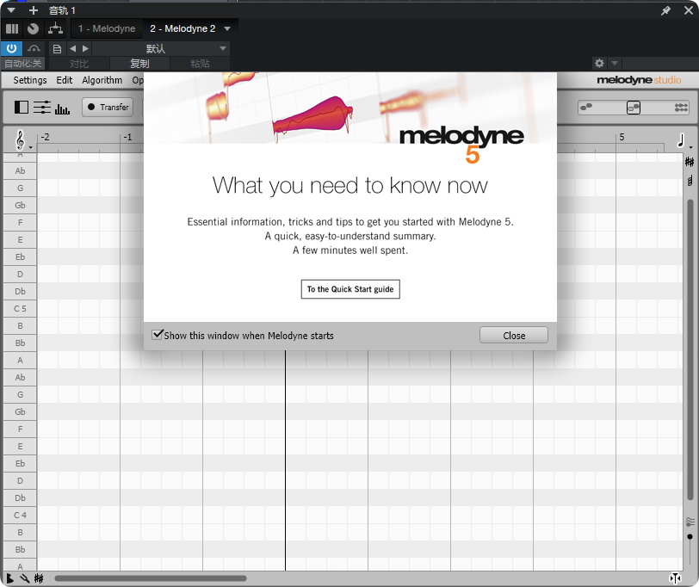Viewport: 699px width, 587px height.
Task: Click the plus icon to add a track
Action: point(33,10)
